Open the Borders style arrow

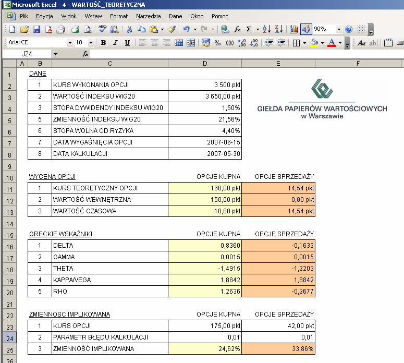coord(304,43)
